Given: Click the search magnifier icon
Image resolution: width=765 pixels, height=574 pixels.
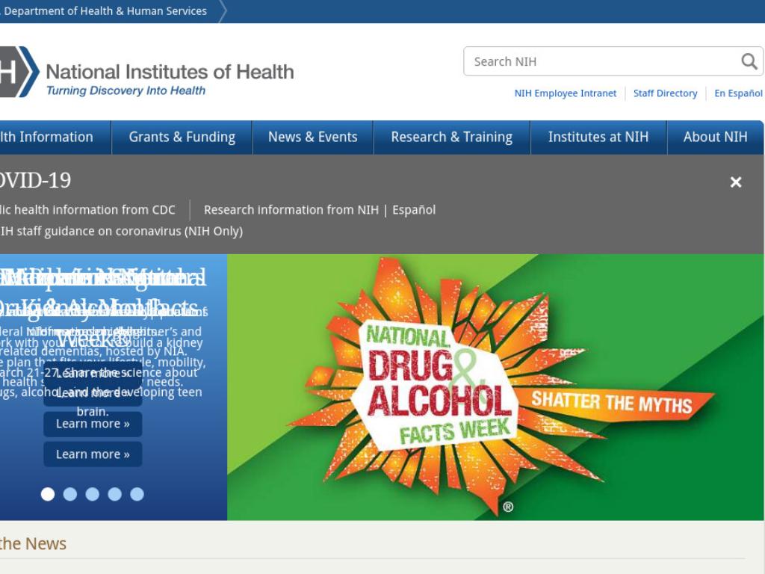Looking at the screenshot, I should click(749, 61).
